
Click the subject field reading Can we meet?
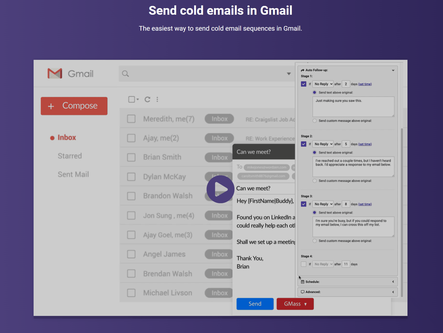(265, 188)
